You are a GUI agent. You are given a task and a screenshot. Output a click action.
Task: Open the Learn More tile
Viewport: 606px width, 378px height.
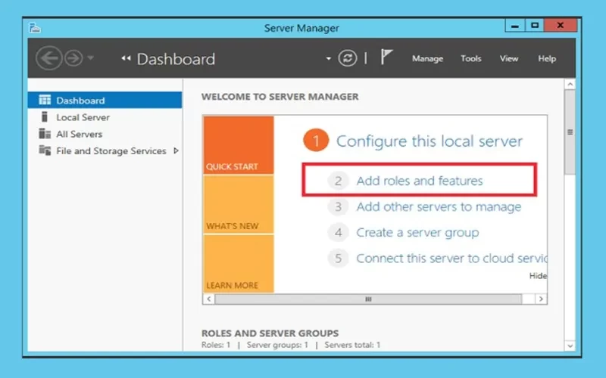[239, 264]
